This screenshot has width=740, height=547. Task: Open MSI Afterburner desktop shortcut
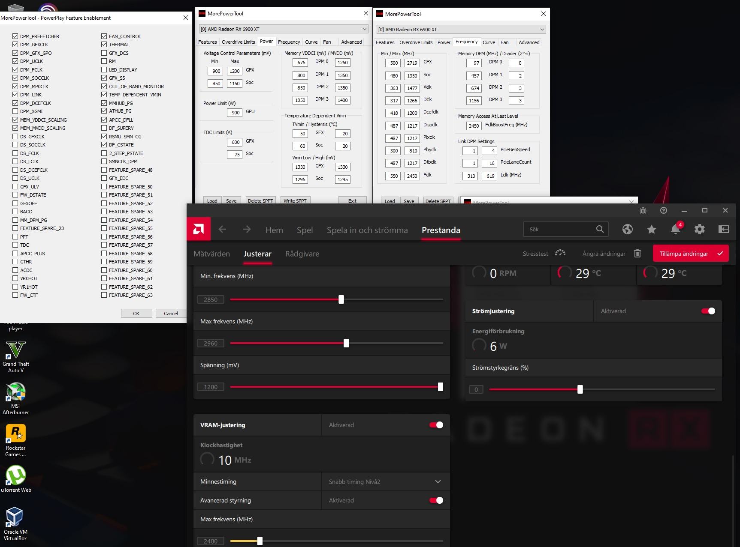pos(15,399)
